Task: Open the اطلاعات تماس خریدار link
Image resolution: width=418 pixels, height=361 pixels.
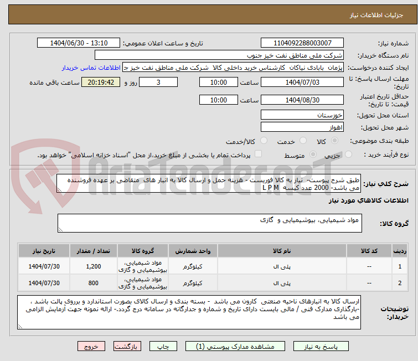Action: 91,68
